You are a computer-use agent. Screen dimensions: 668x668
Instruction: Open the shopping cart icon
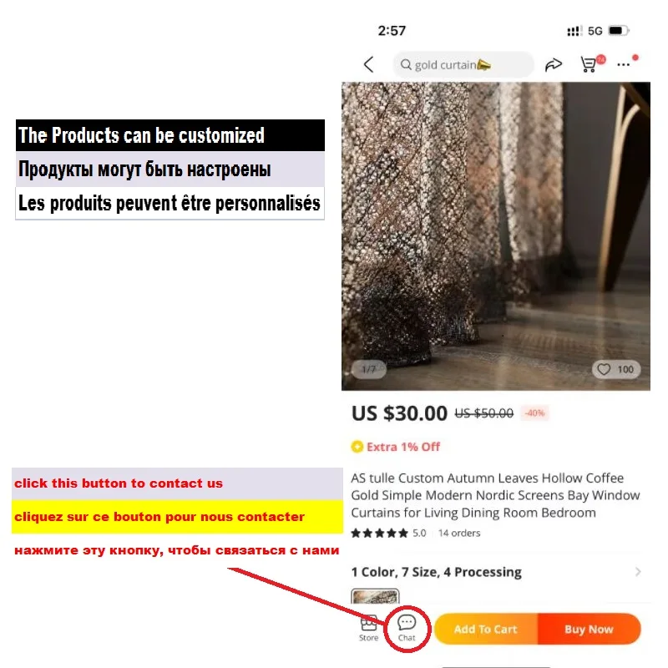tap(590, 65)
